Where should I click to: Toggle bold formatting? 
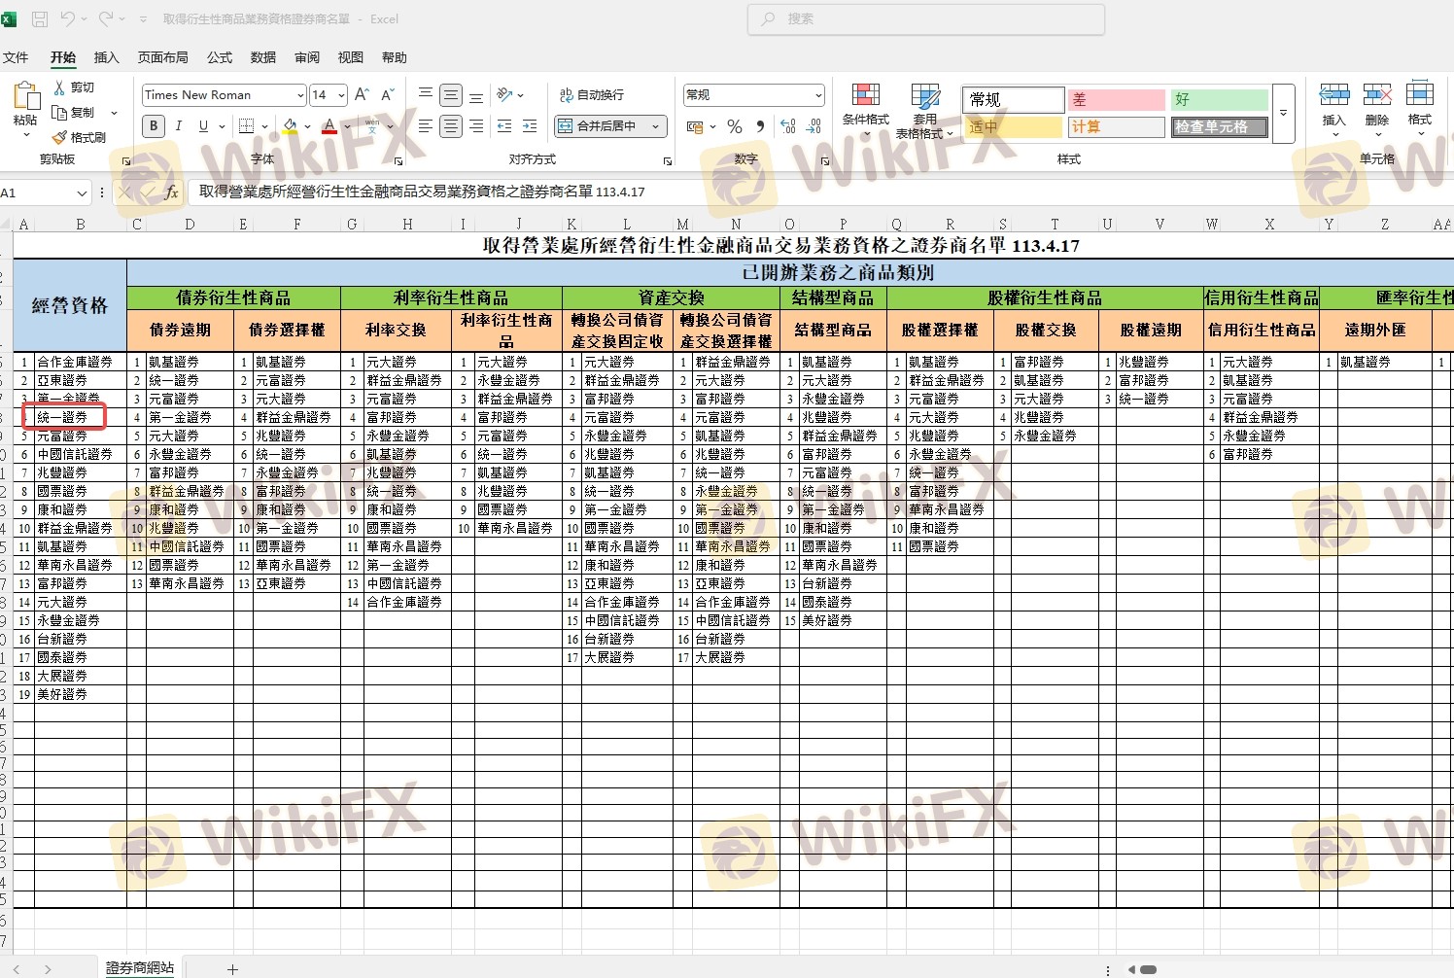point(154,125)
